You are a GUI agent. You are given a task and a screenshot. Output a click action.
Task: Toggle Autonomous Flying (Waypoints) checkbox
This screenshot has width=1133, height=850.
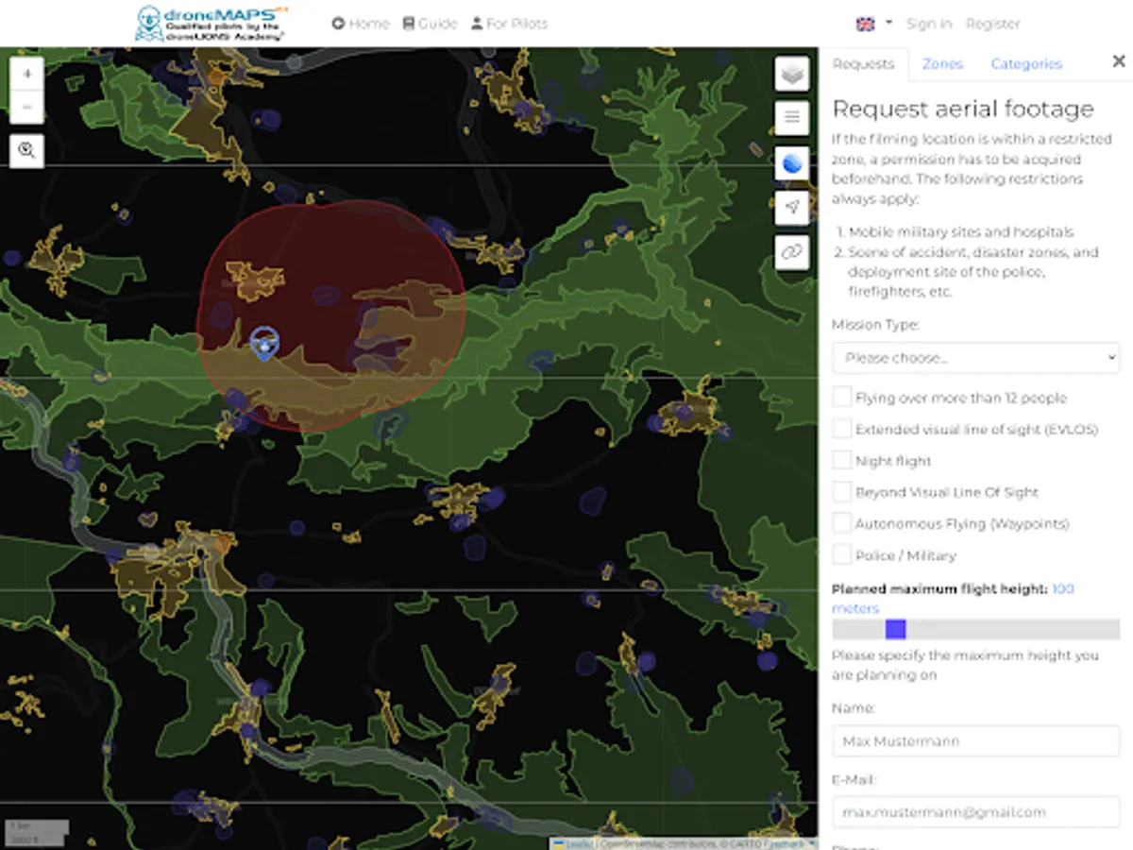click(842, 523)
